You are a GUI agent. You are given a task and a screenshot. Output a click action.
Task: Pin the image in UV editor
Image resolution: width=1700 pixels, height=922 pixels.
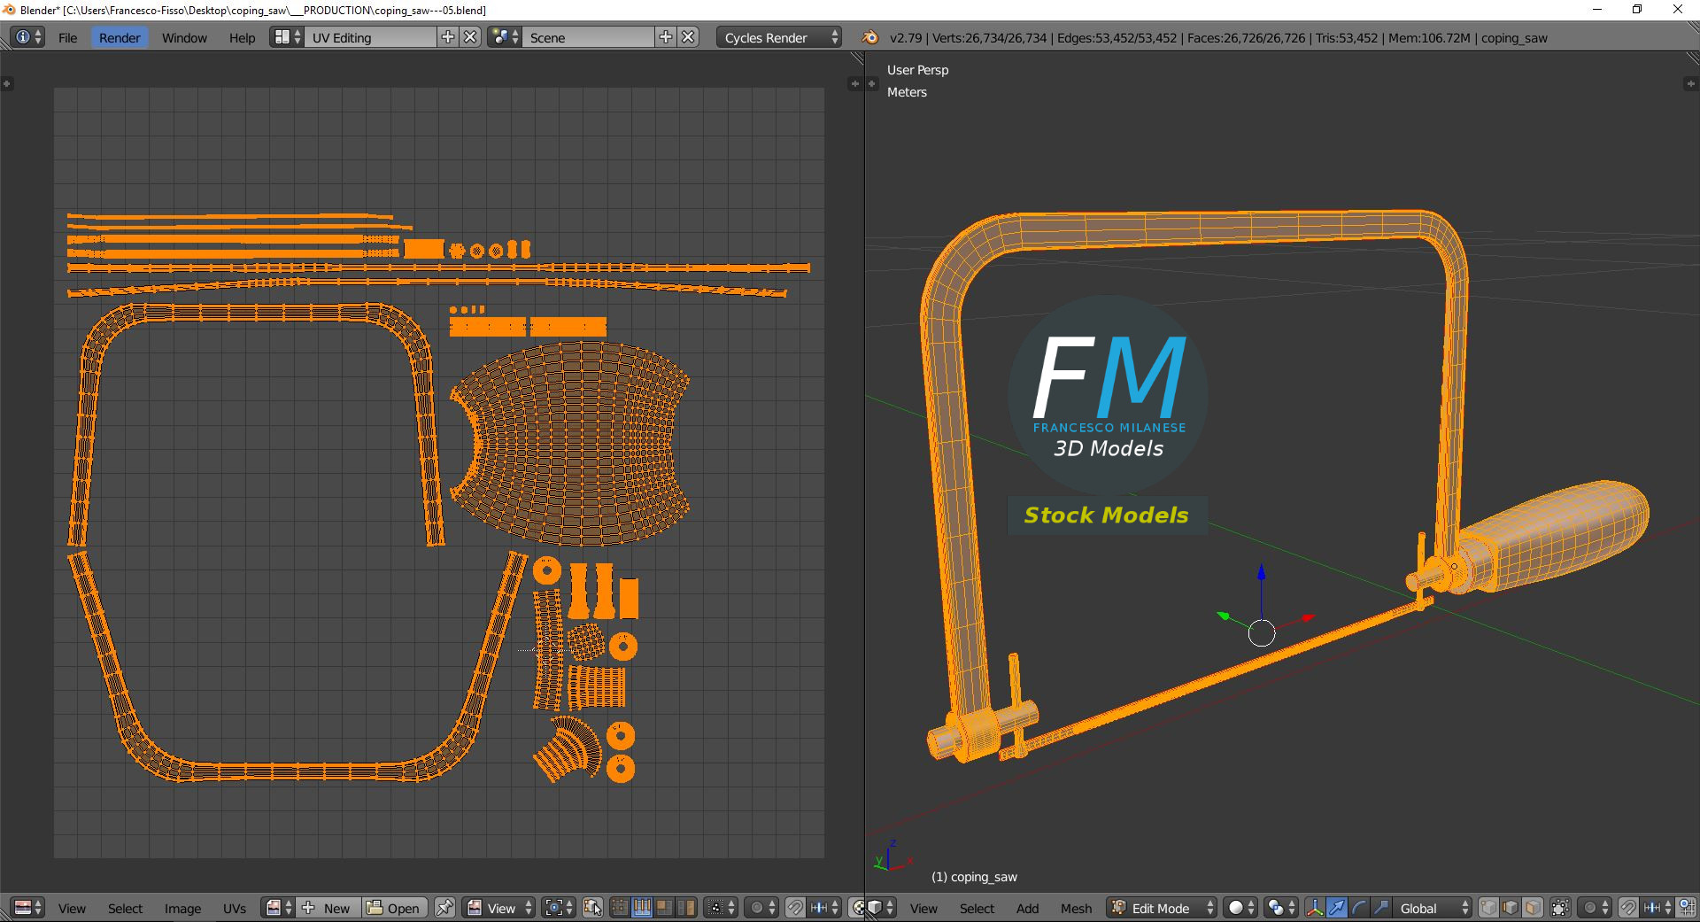pos(444,908)
